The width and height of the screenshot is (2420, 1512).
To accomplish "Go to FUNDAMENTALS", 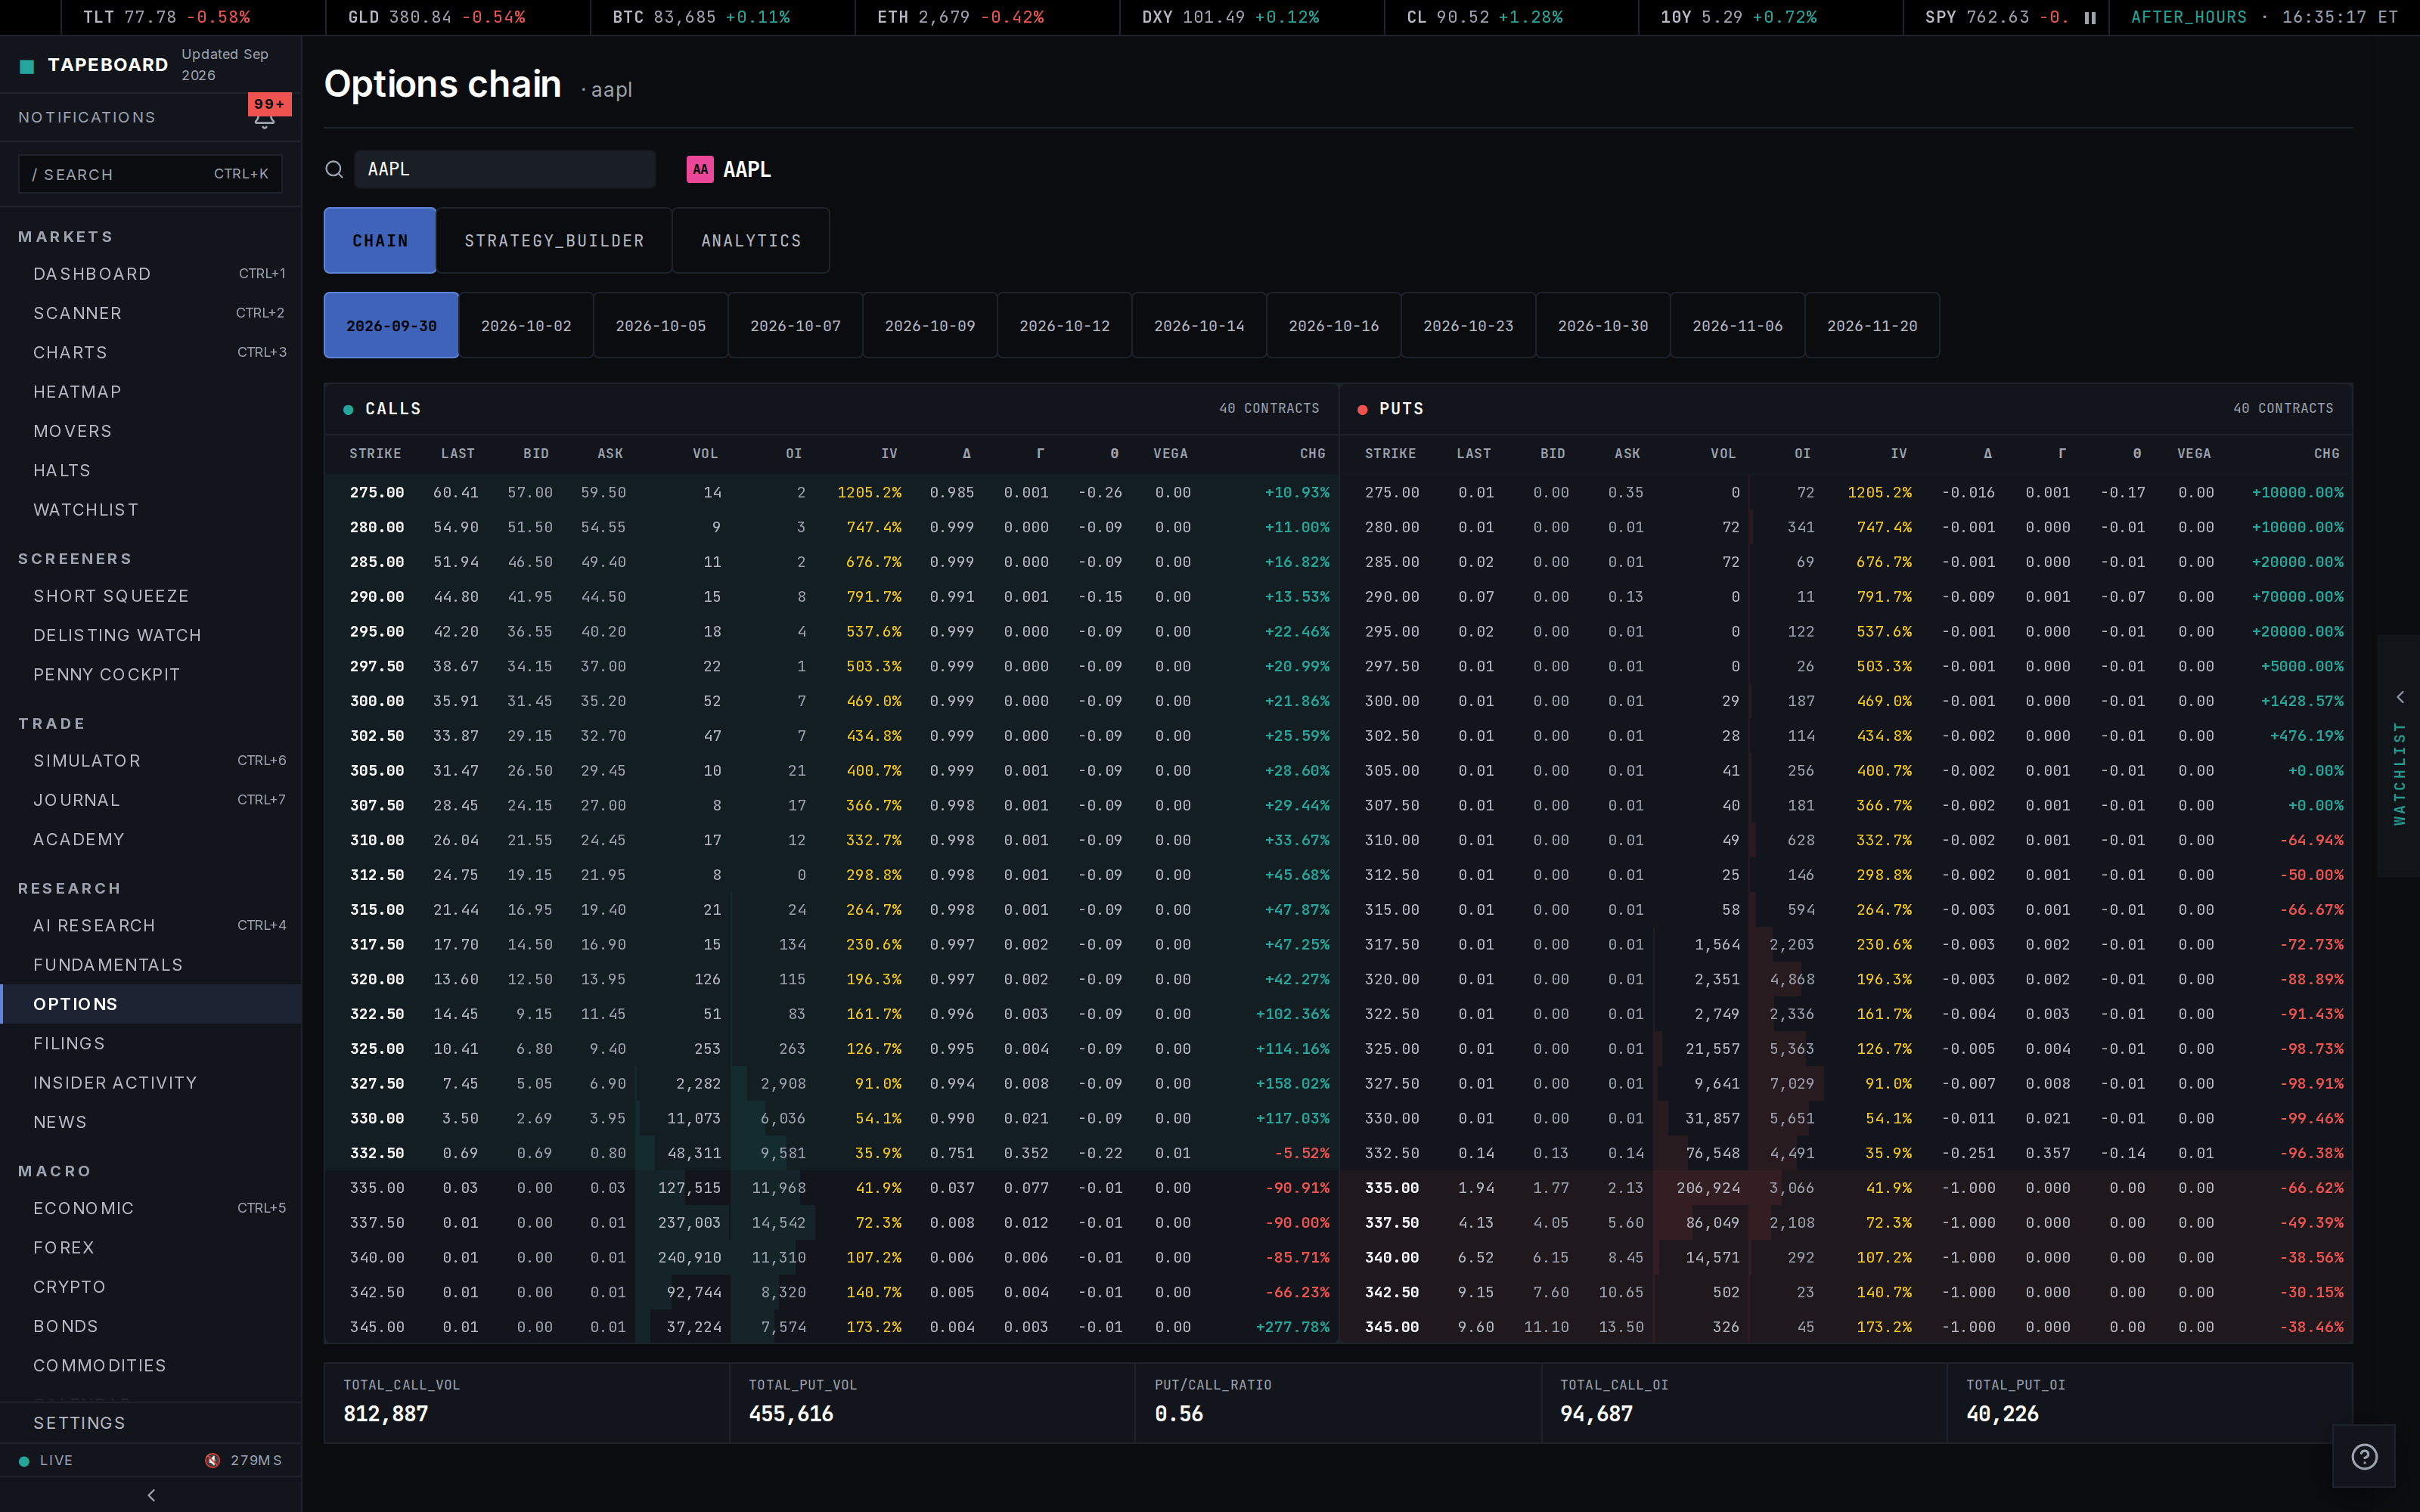I will click(x=151, y=965).
